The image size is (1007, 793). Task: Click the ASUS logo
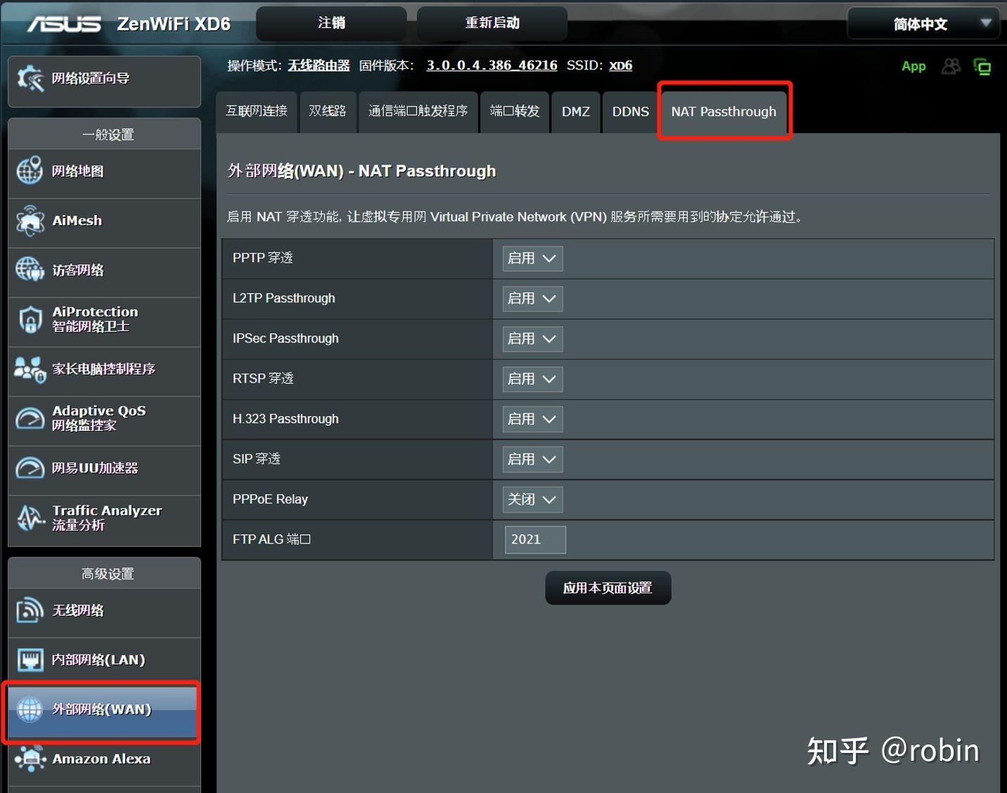tap(64, 24)
